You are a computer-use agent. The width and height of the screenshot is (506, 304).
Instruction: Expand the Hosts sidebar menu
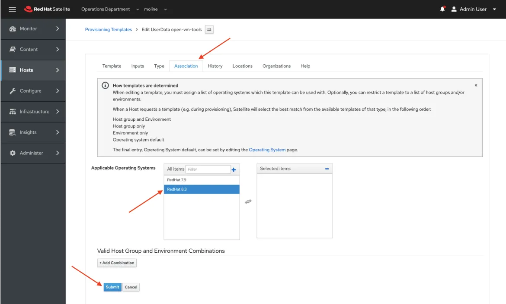(33, 70)
